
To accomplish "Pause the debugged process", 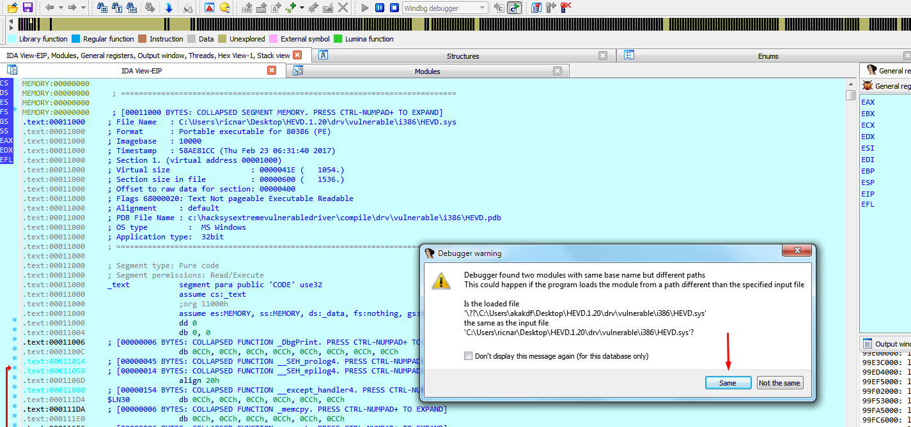I will [380, 8].
